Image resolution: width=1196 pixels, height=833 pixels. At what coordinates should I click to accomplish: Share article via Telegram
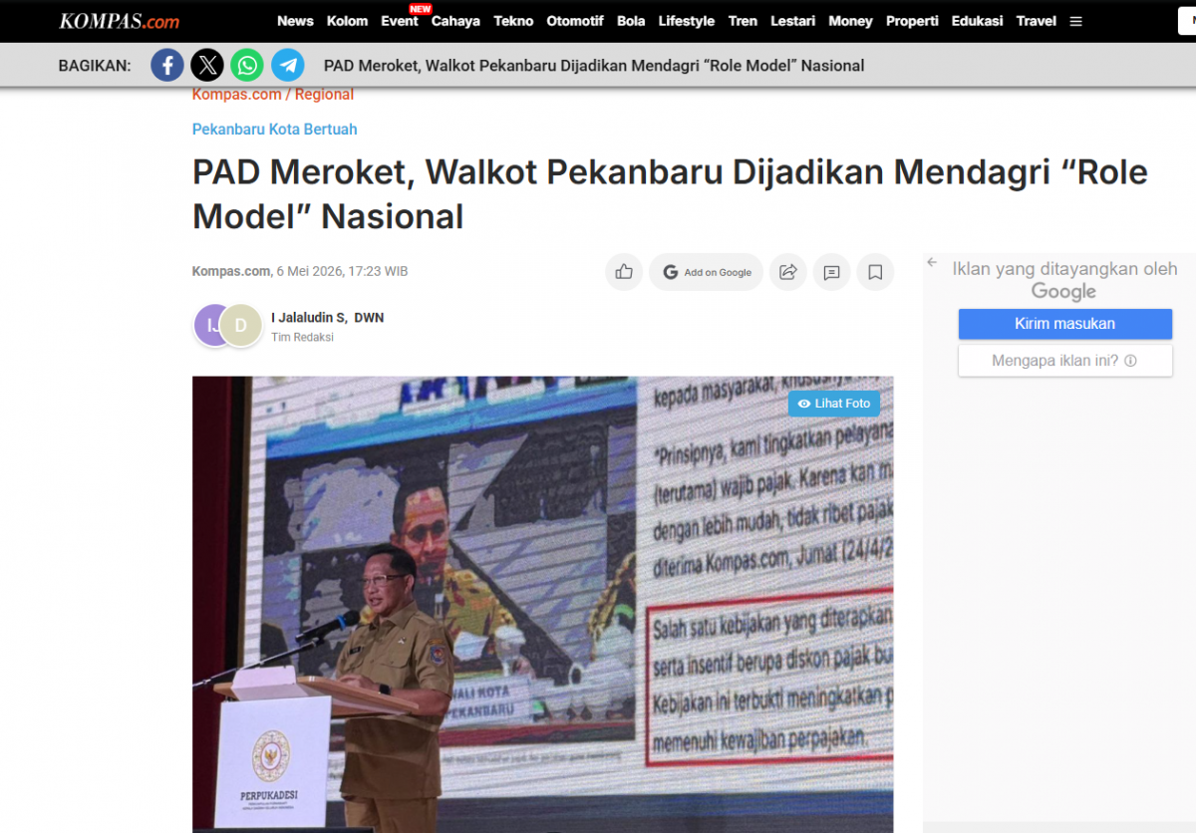(288, 66)
